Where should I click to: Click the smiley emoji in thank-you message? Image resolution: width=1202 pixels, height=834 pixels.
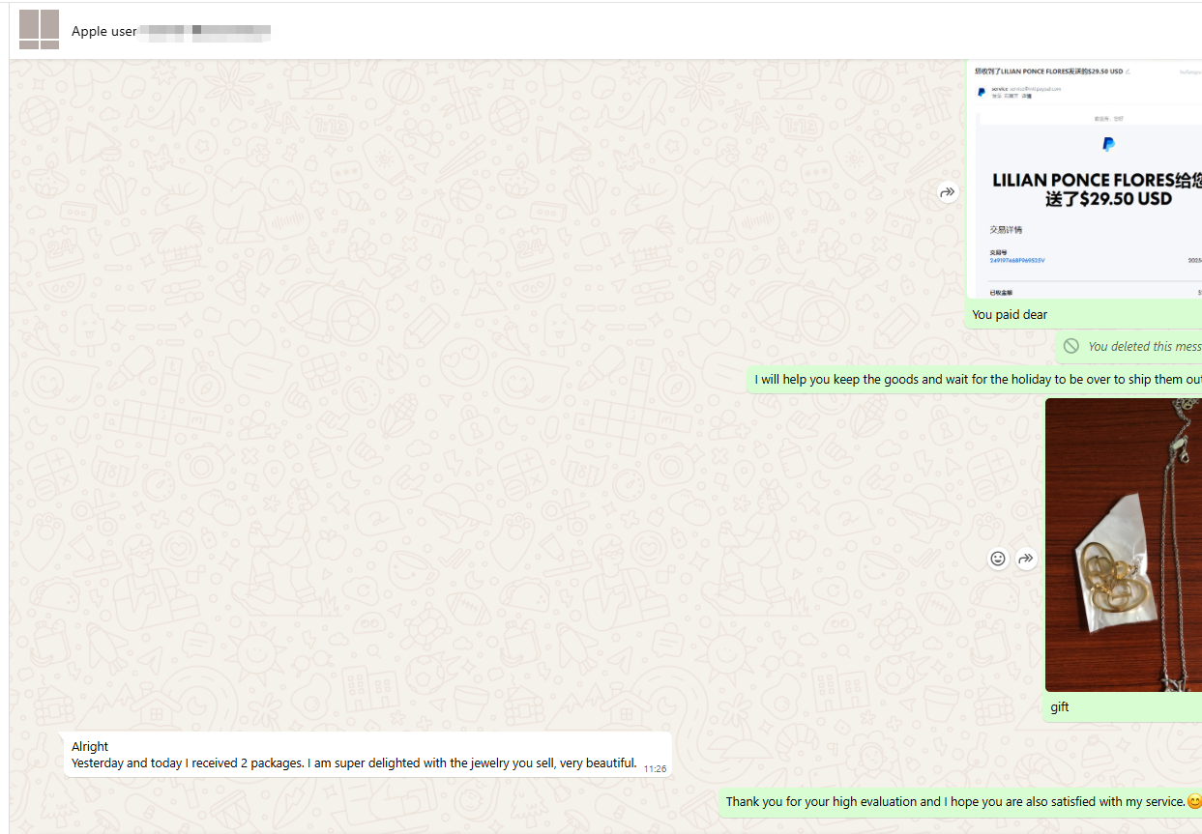(x=1194, y=801)
